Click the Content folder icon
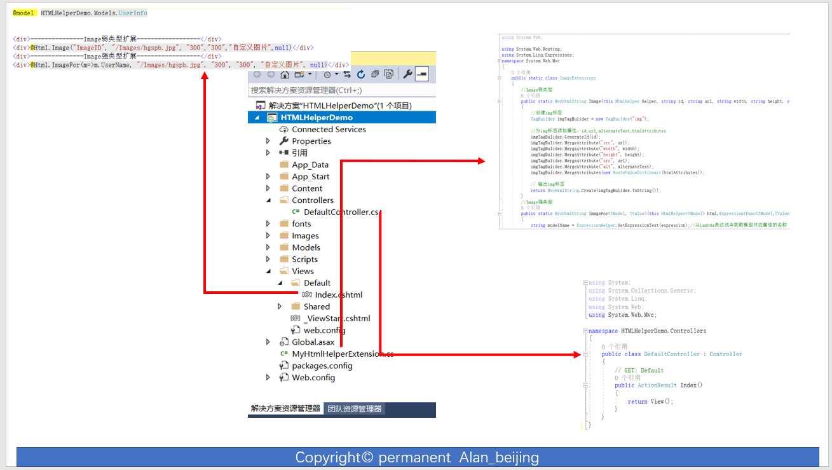This screenshot has width=832, height=470. click(283, 188)
